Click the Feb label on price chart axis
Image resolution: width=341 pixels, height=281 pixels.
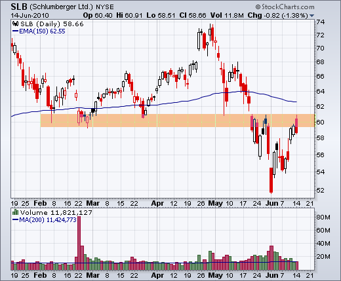coord(40,203)
